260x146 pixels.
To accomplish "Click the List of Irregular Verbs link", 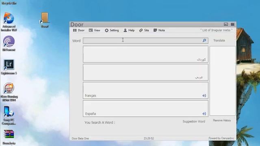I will point(217,30).
